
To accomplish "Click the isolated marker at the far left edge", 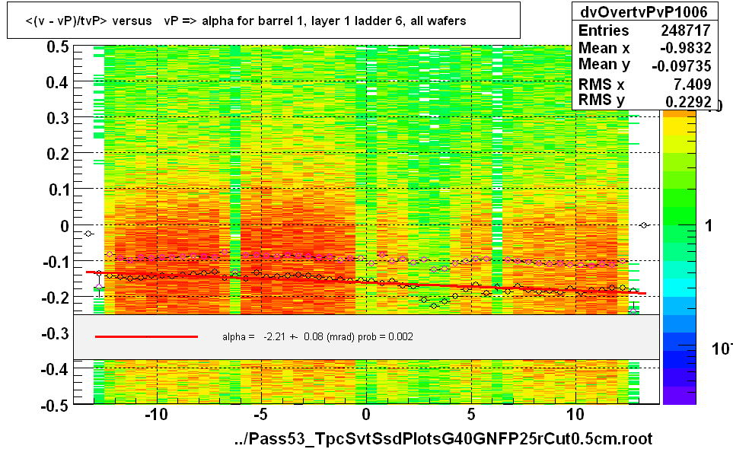I will point(88,234).
